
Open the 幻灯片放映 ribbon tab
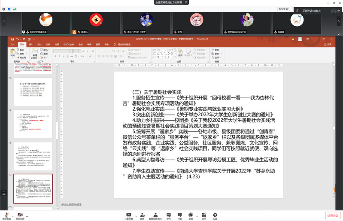point(68,44)
